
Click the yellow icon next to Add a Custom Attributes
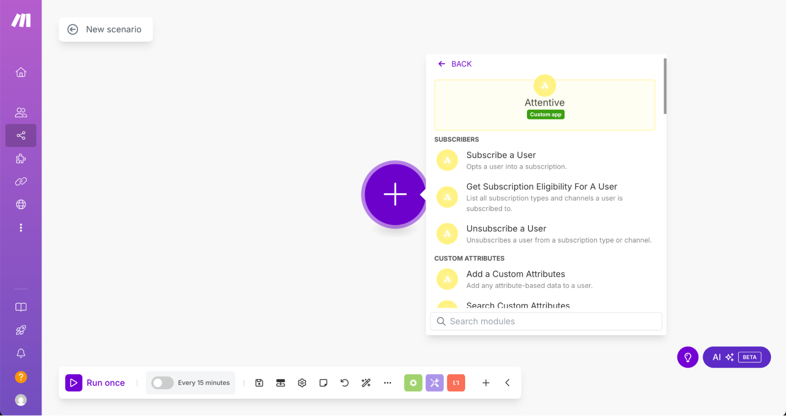447,279
